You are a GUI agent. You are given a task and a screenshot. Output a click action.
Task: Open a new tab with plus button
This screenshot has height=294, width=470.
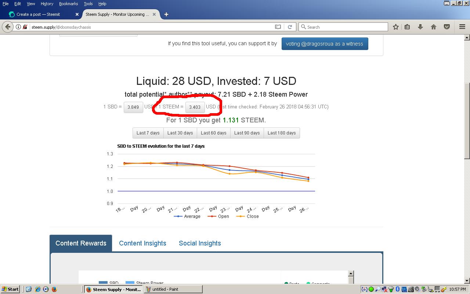click(x=166, y=14)
